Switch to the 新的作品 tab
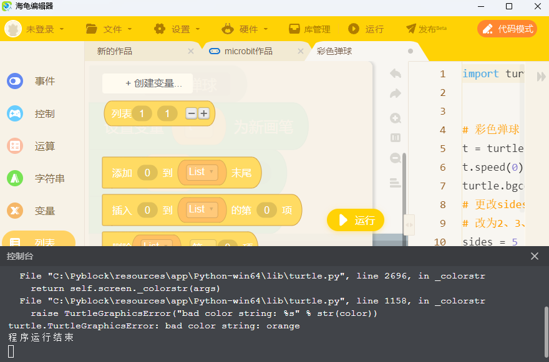 pyautogui.click(x=115, y=51)
